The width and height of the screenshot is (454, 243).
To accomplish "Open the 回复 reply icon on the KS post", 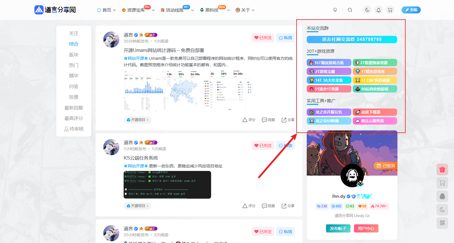I will 268,206.
